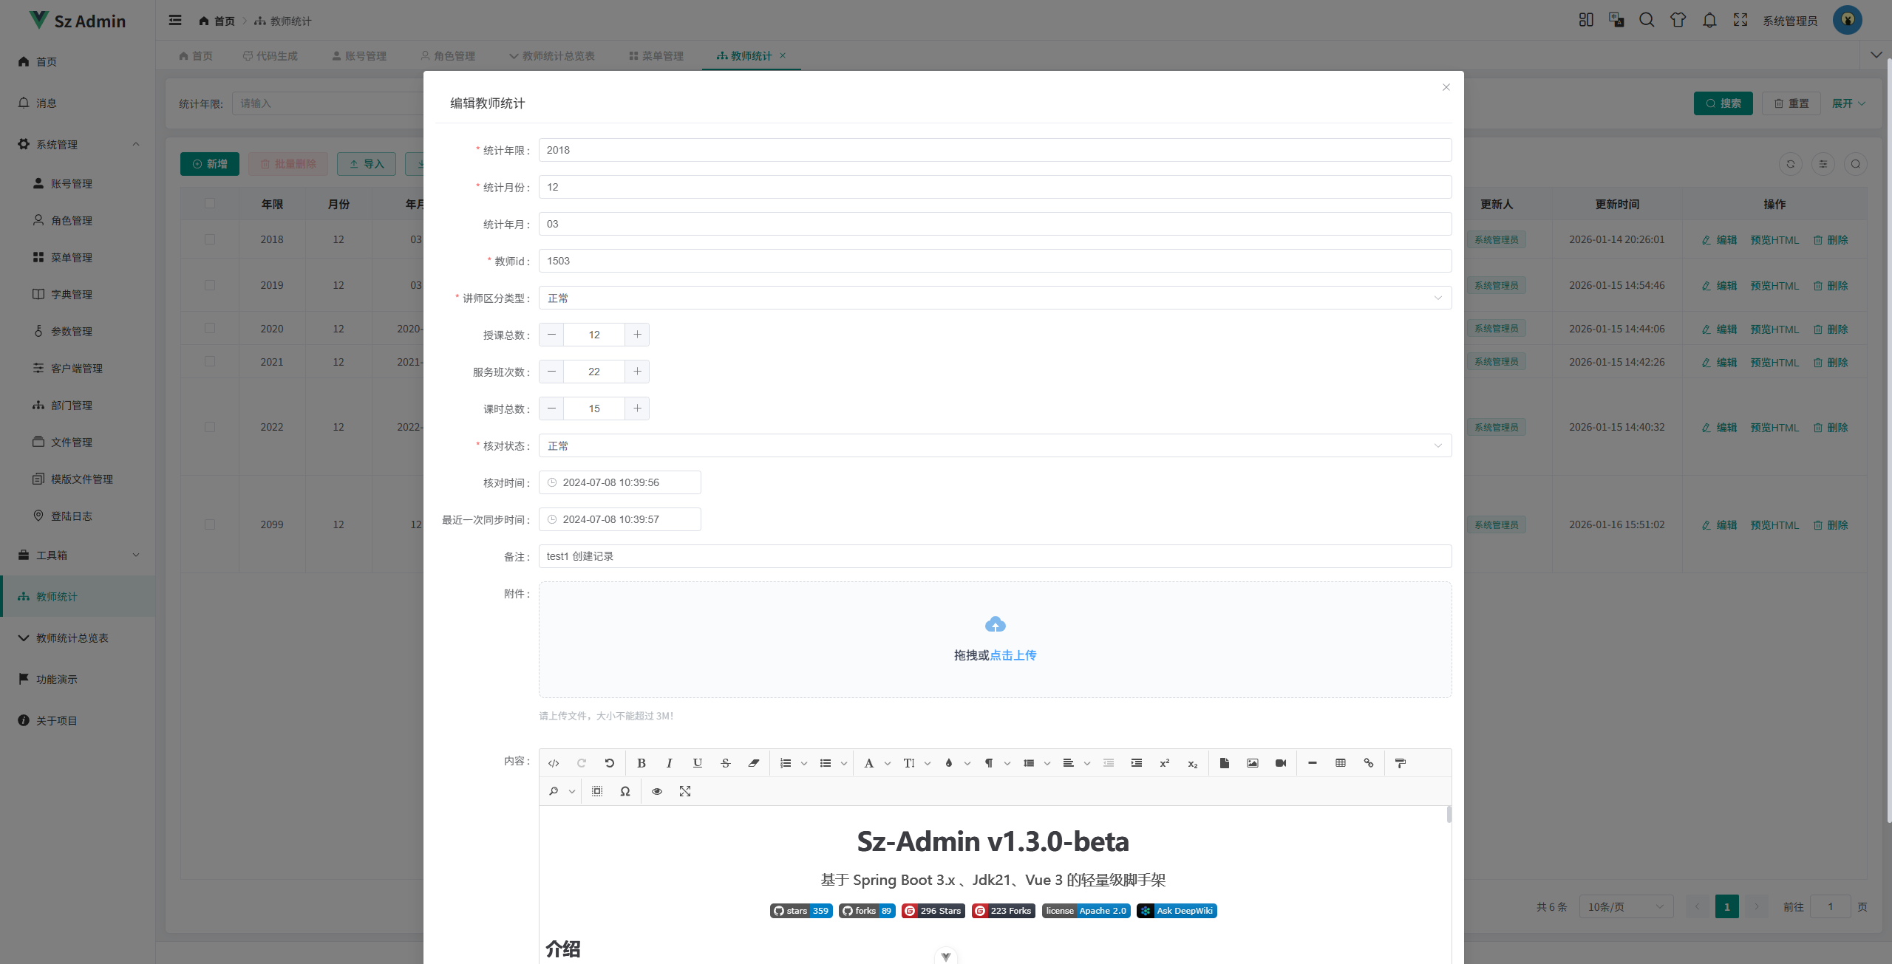Open the 讲师区分类型 dropdown
The image size is (1892, 964).
click(995, 298)
